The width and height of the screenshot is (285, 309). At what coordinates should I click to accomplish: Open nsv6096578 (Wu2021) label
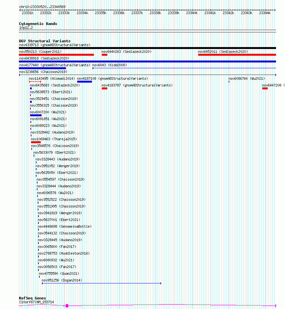click(55, 193)
